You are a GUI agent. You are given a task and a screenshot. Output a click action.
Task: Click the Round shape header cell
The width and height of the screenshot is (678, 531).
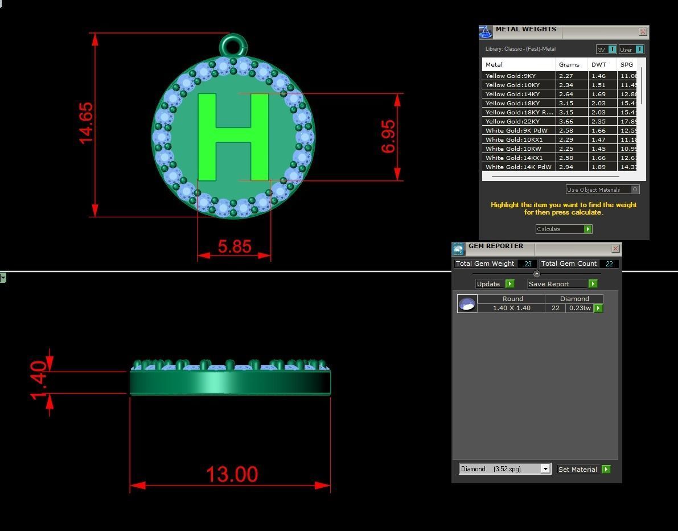click(x=512, y=299)
